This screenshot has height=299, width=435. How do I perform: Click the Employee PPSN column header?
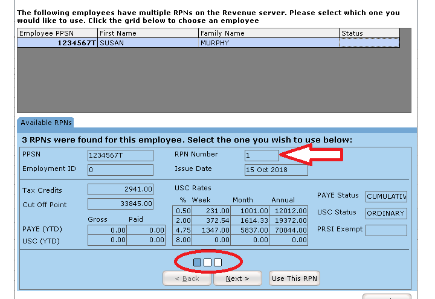[57, 33]
